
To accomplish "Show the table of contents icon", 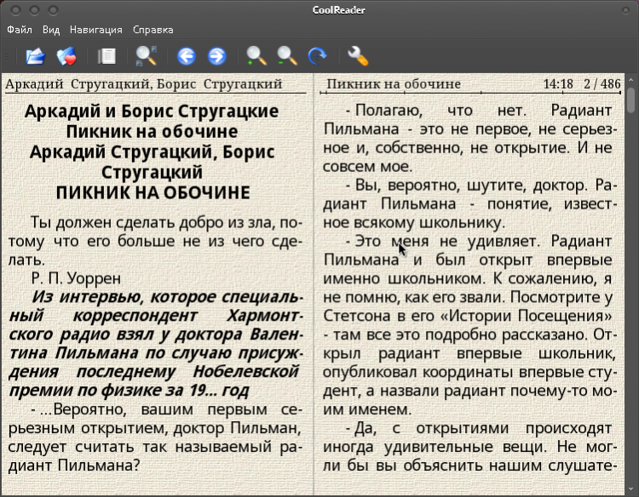I will (106, 56).
